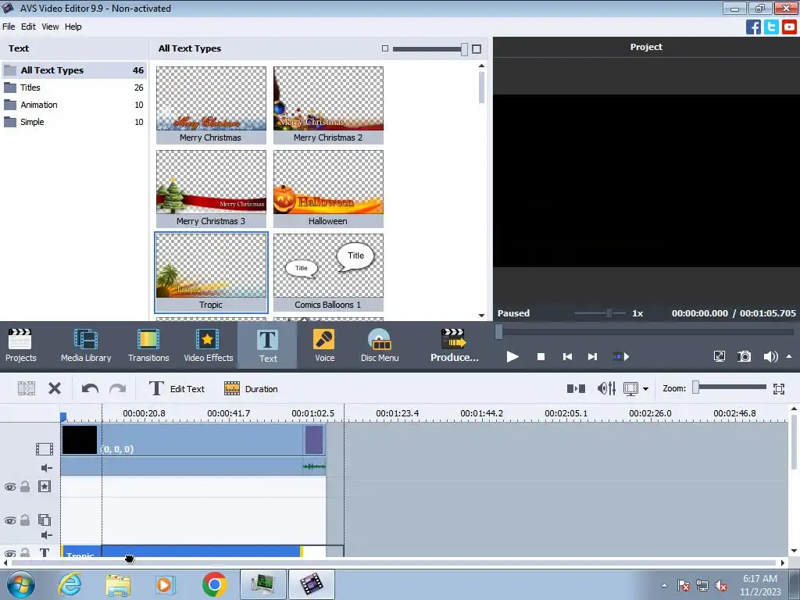
Task: Select the Animation category
Action: (74, 105)
